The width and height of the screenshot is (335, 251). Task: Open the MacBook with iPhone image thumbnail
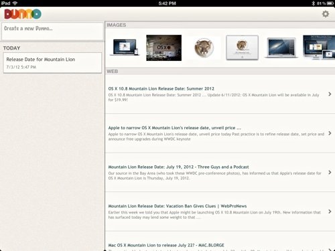pos(125,48)
